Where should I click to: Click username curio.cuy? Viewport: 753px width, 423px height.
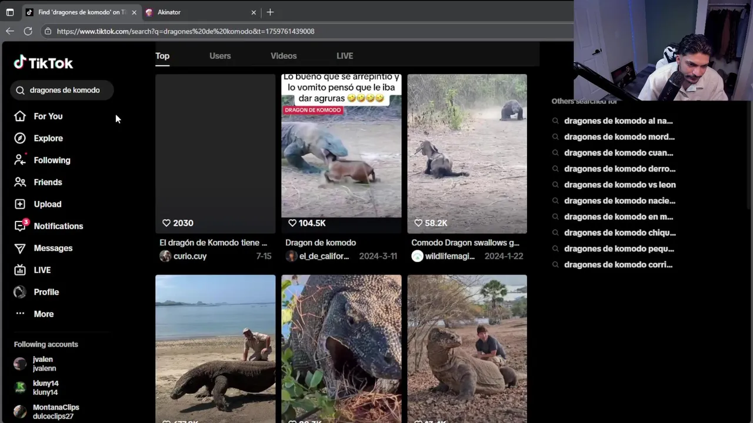[190, 256]
